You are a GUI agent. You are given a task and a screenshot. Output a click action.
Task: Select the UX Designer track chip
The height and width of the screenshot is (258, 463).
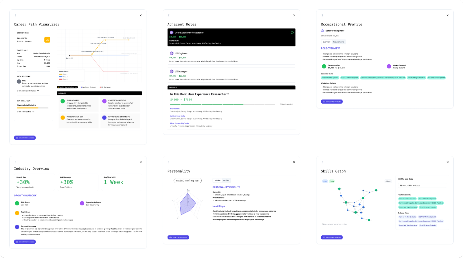click(x=105, y=87)
